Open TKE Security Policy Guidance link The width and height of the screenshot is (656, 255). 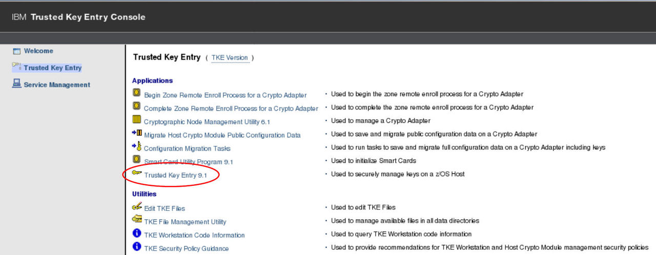click(187, 248)
